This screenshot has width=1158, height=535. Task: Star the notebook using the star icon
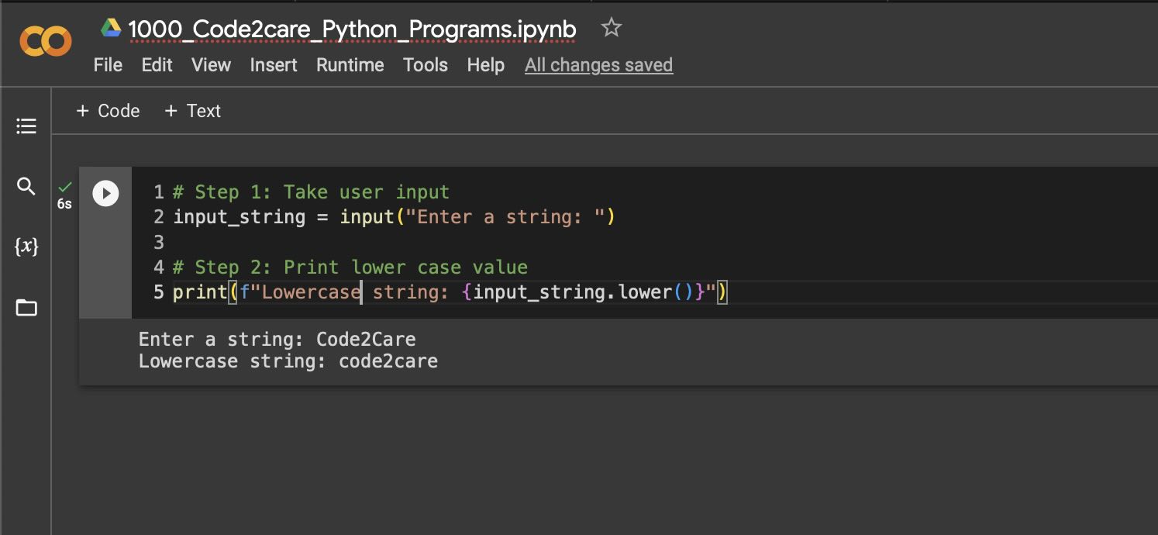point(611,27)
